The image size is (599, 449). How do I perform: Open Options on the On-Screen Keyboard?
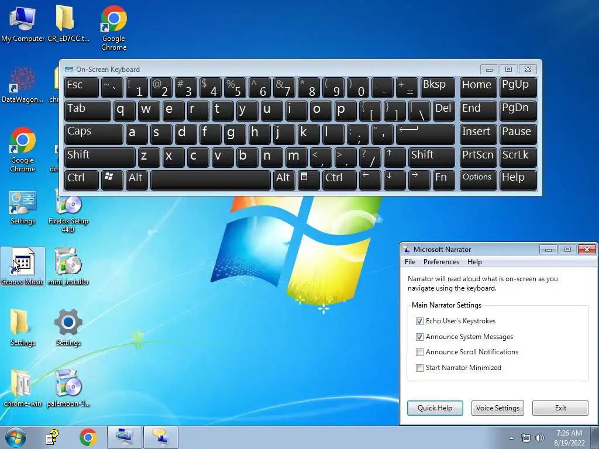478,180
